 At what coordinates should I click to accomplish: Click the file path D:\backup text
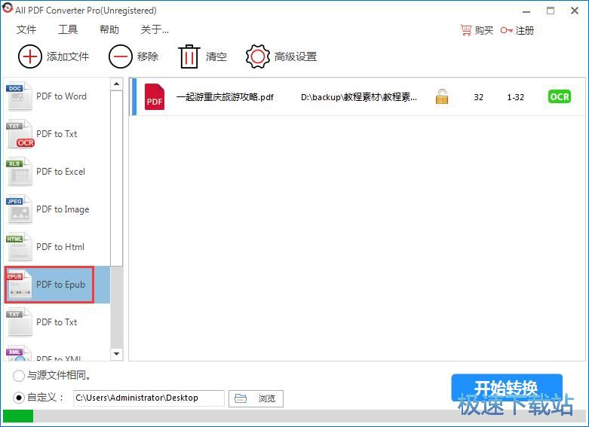(x=359, y=97)
